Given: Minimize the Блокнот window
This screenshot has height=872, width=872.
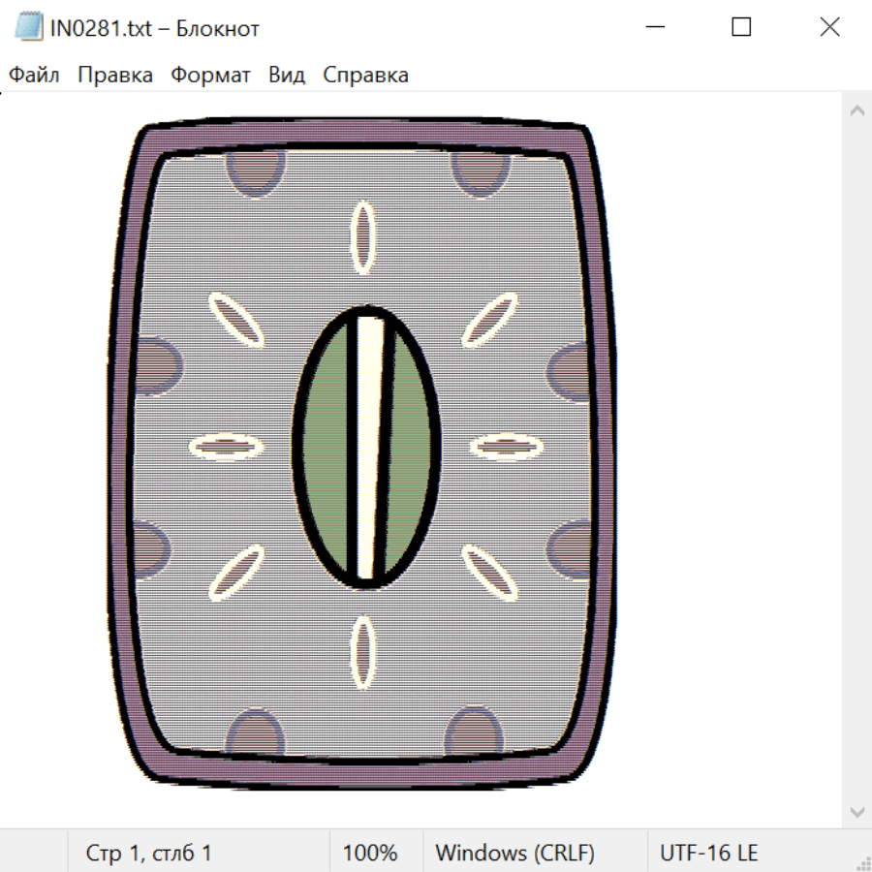Looking at the screenshot, I should click(x=653, y=28).
